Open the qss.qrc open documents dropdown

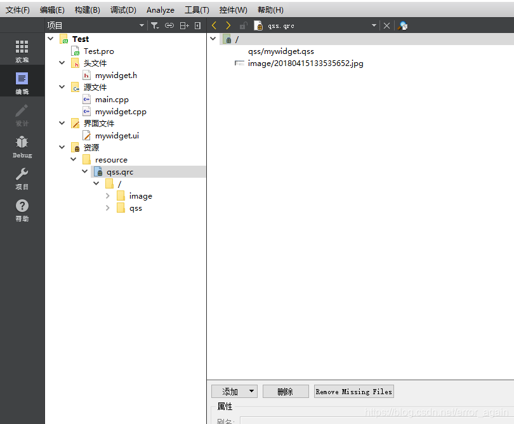(x=374, y=25)
